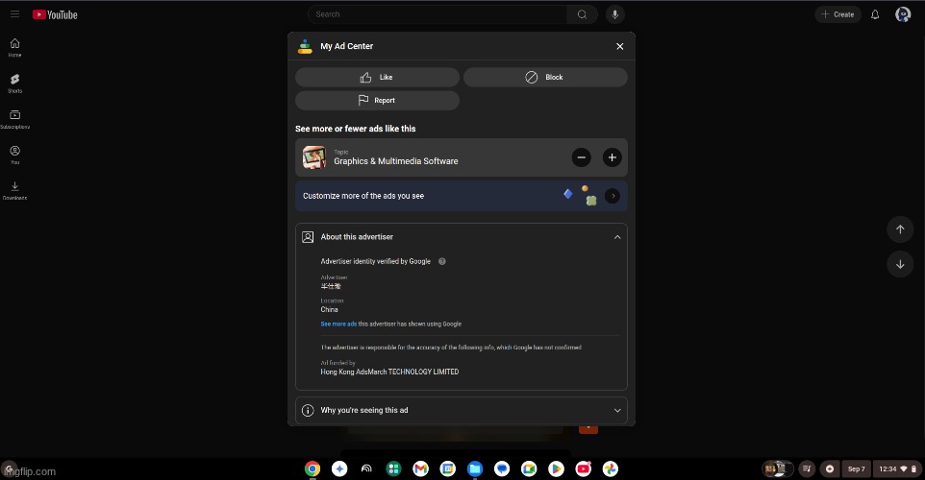This screenshot has height=480, width=925.
Task: Open the account avatar menu
Action: click(903, 14)
